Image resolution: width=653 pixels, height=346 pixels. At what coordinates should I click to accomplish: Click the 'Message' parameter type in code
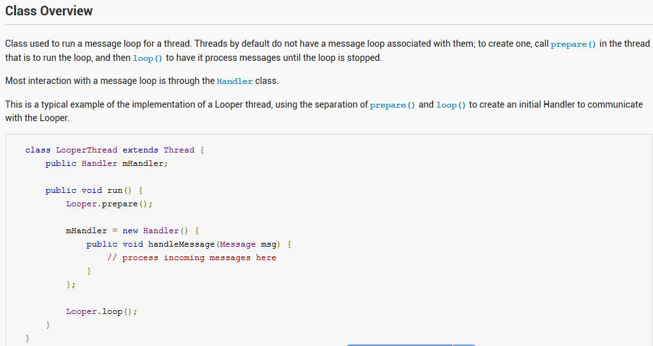pos(237,244)
